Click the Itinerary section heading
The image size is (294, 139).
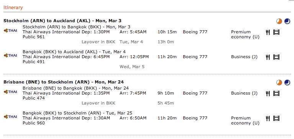coord(13,8)
